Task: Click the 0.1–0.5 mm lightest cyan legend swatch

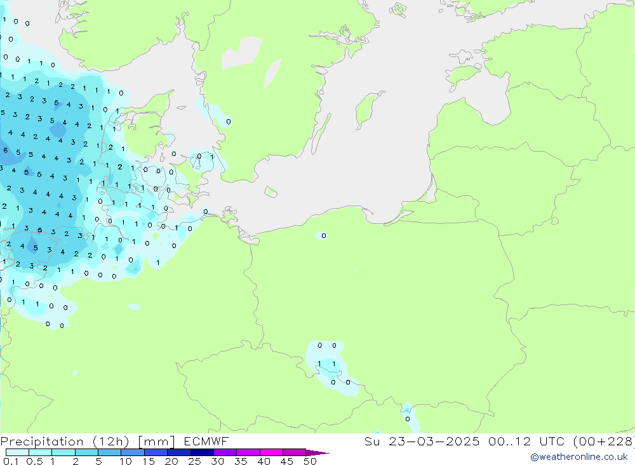Action: coord(17,452)
